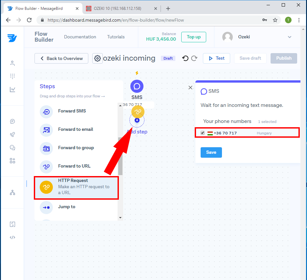Open the brackets icon in sidebar
The width and height of the screenshot is (307, 280).
point(12,224)
